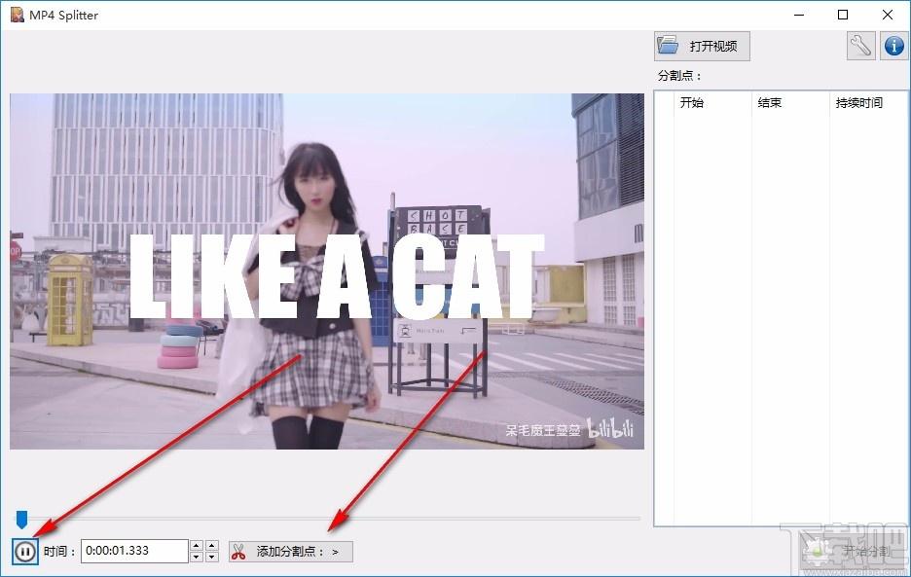The height and width of the screenshot is (577, 911).
Task: Decrease time with second down stepper arrow
Action: [212, 557]
